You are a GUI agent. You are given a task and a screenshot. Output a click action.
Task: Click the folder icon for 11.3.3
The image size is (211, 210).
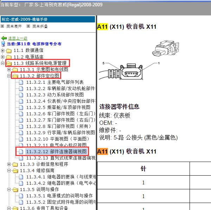click(15, 164)
